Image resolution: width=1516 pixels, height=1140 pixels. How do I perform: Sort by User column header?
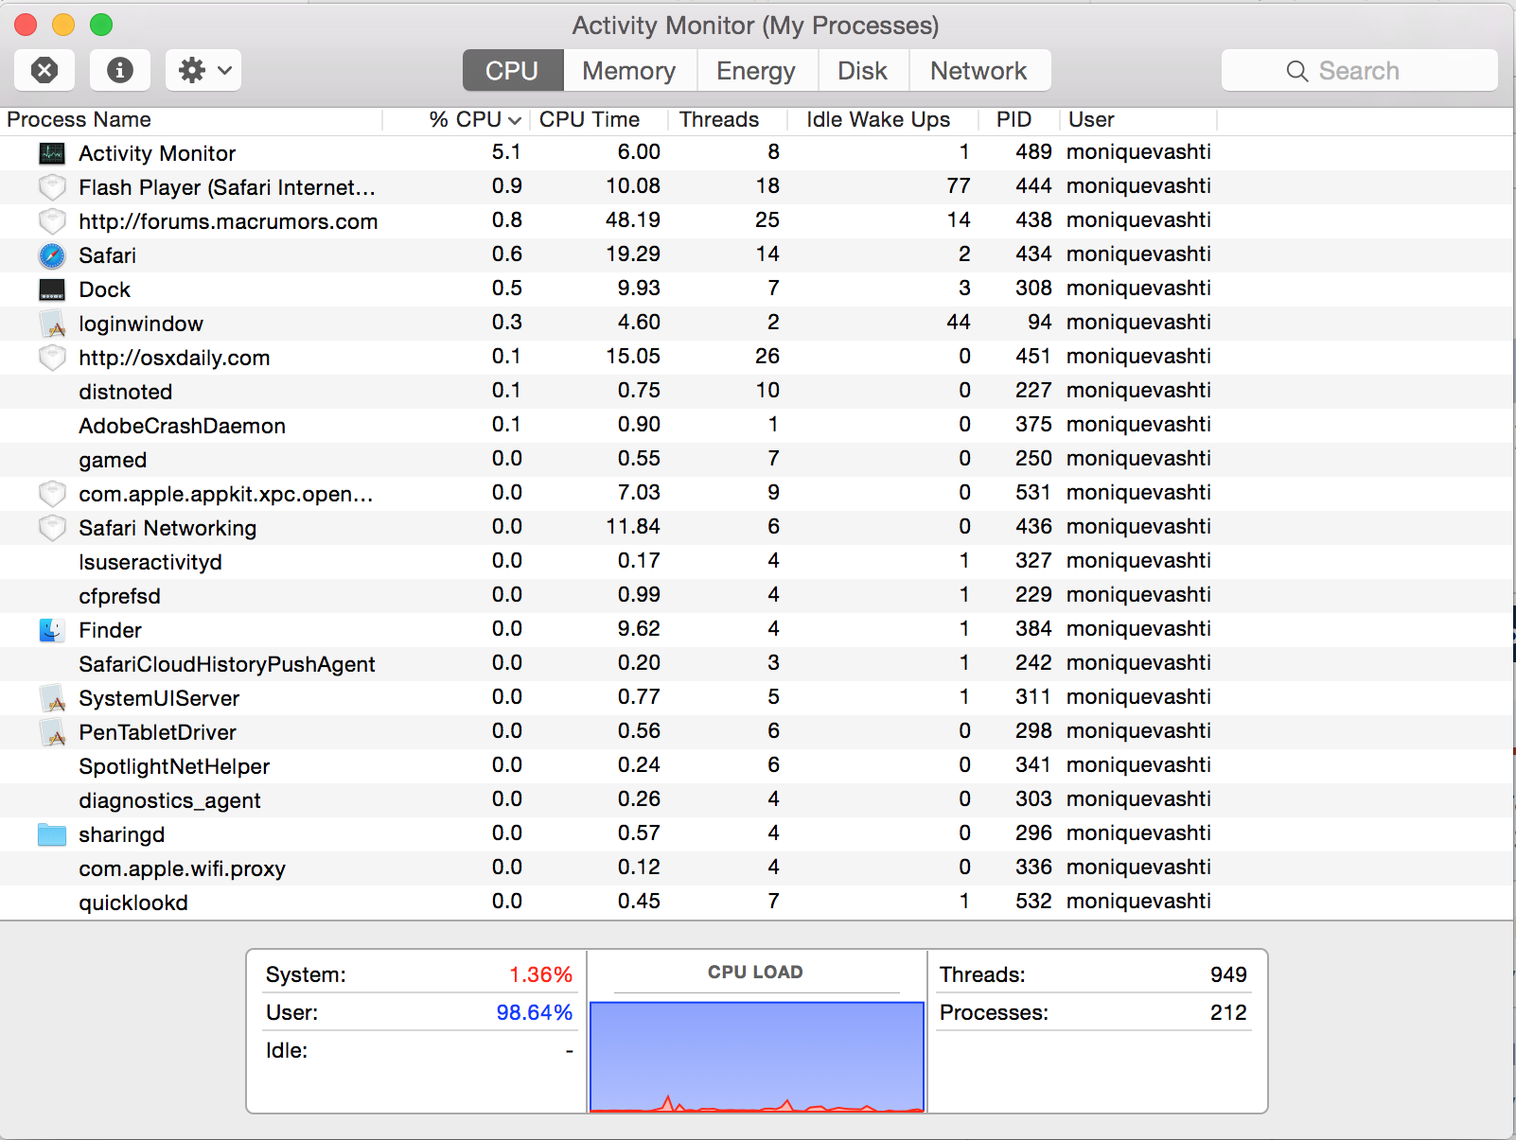pyautogui.click(x=1137, y=119)
